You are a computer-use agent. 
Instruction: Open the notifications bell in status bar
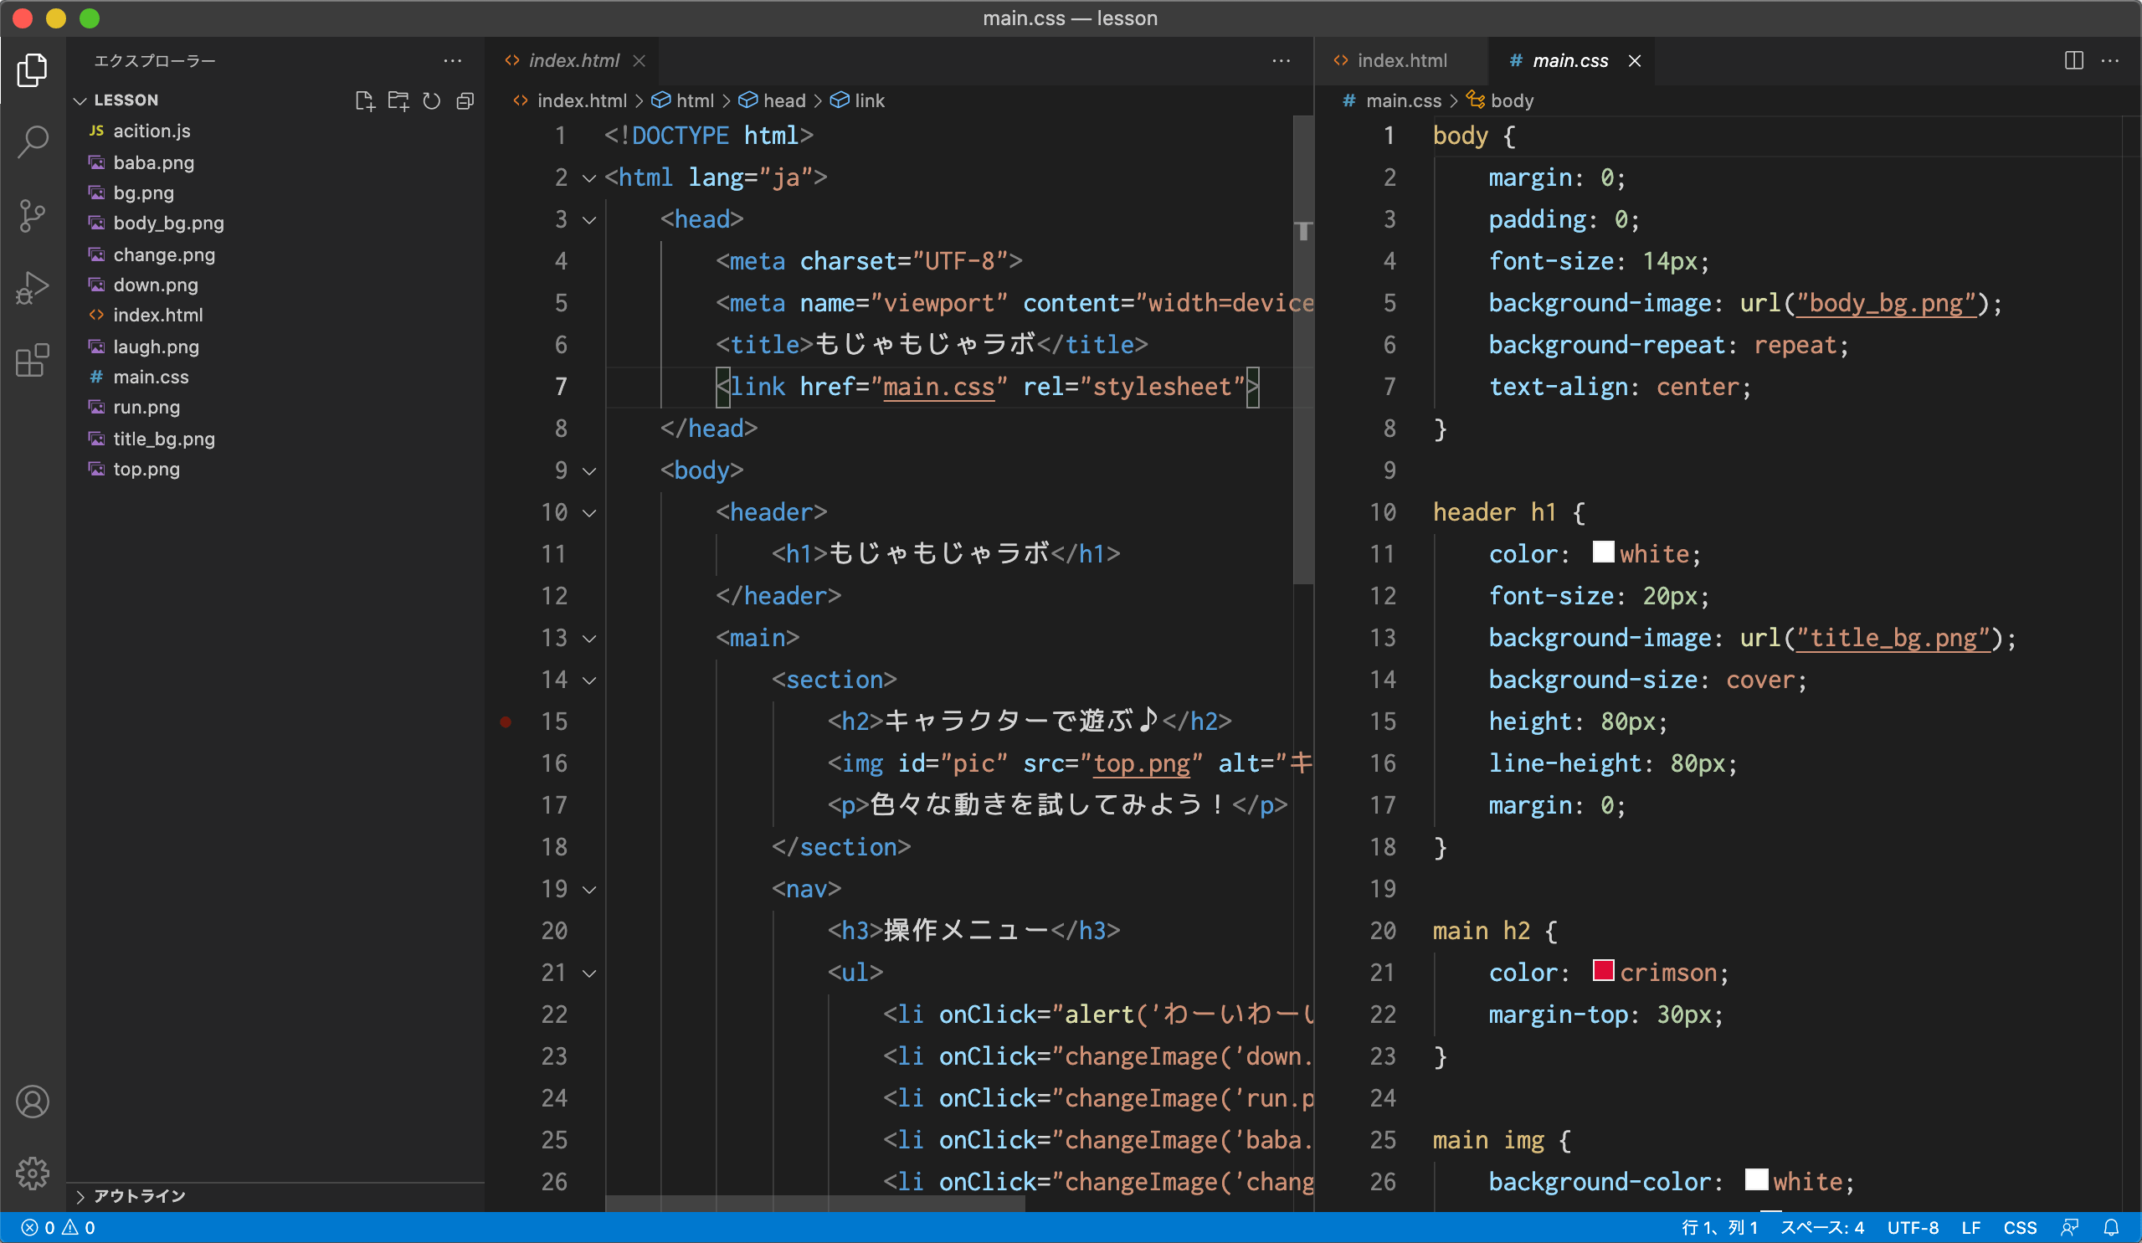(2111, 1227)
